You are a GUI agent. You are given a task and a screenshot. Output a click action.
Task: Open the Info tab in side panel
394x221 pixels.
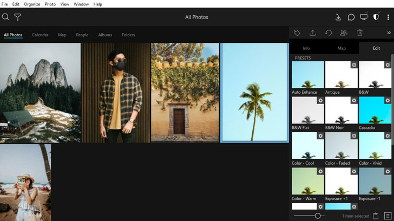306,48
